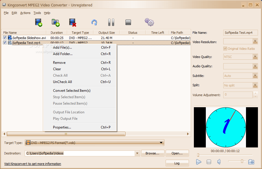The height and width of the screenshot is (169, 262).
Task: Click the Pause conversion toolbar icon
Action: click(111, 22)
